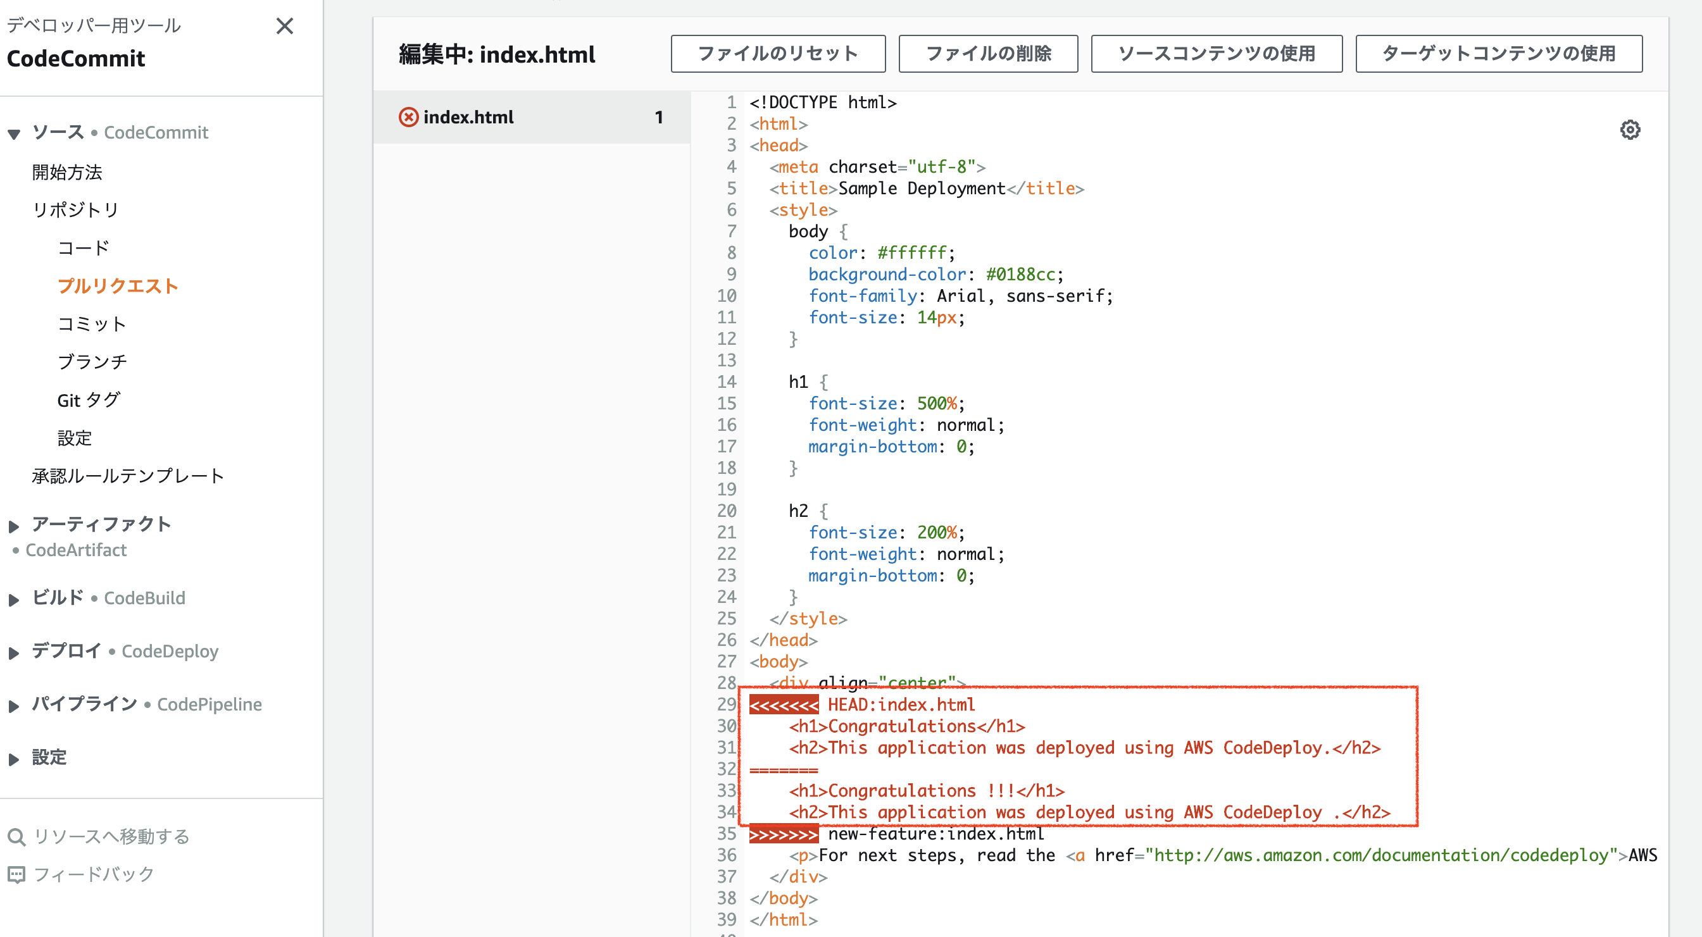
Task: Open the プルリクエスト menu item
Action: point(118,286)
